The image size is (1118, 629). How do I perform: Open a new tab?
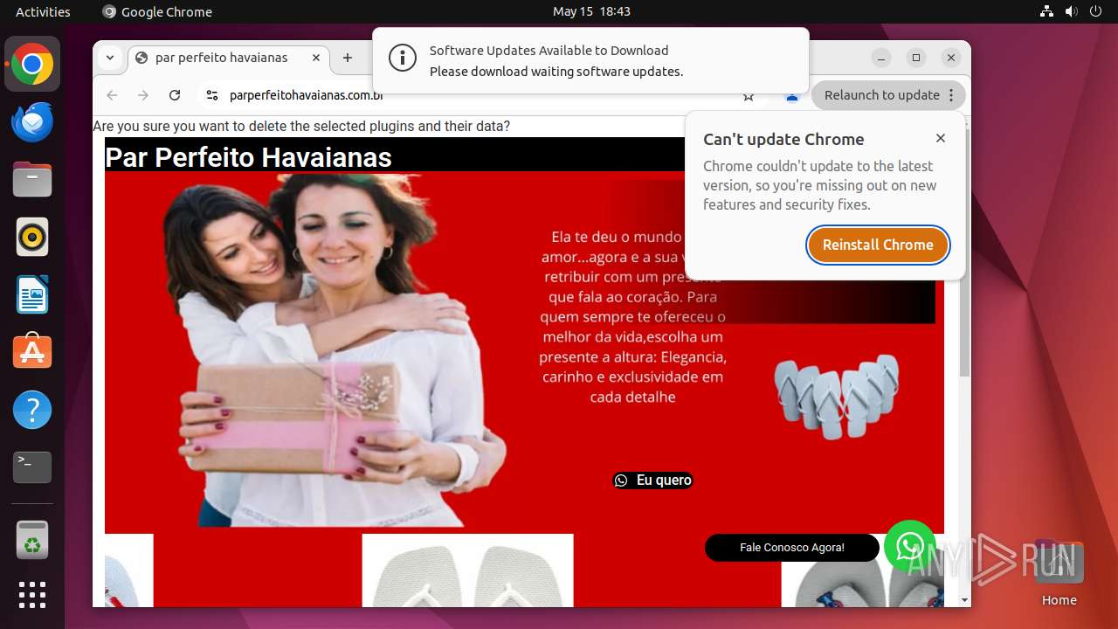pos(348,58)
